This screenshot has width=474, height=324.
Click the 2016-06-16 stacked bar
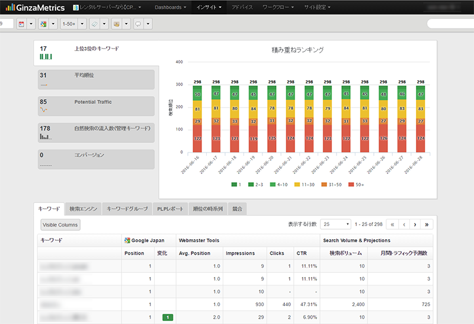[197, 119]
